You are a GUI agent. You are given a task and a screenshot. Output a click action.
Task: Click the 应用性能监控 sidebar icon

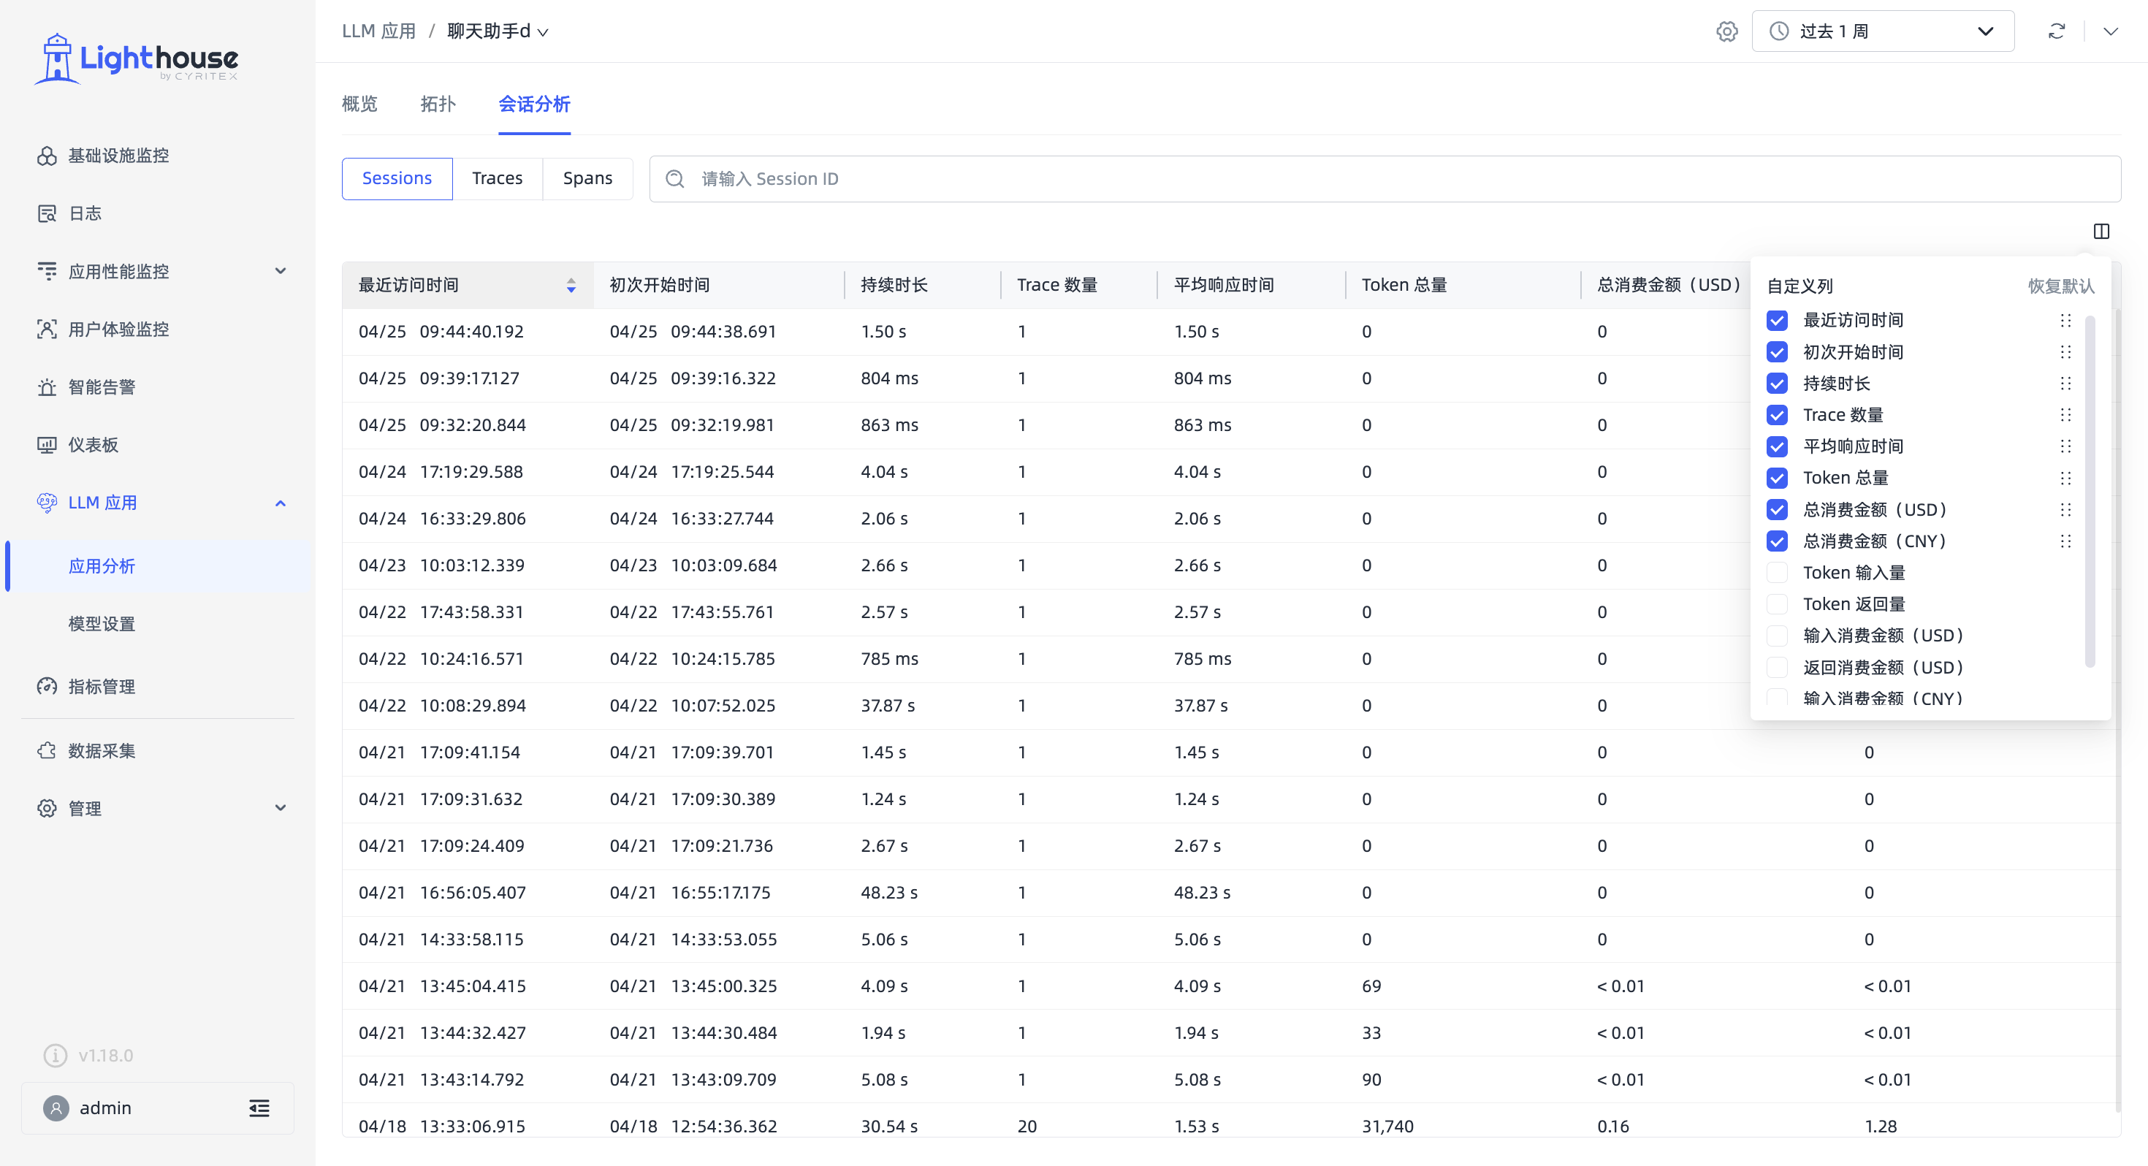click(47, 271)
